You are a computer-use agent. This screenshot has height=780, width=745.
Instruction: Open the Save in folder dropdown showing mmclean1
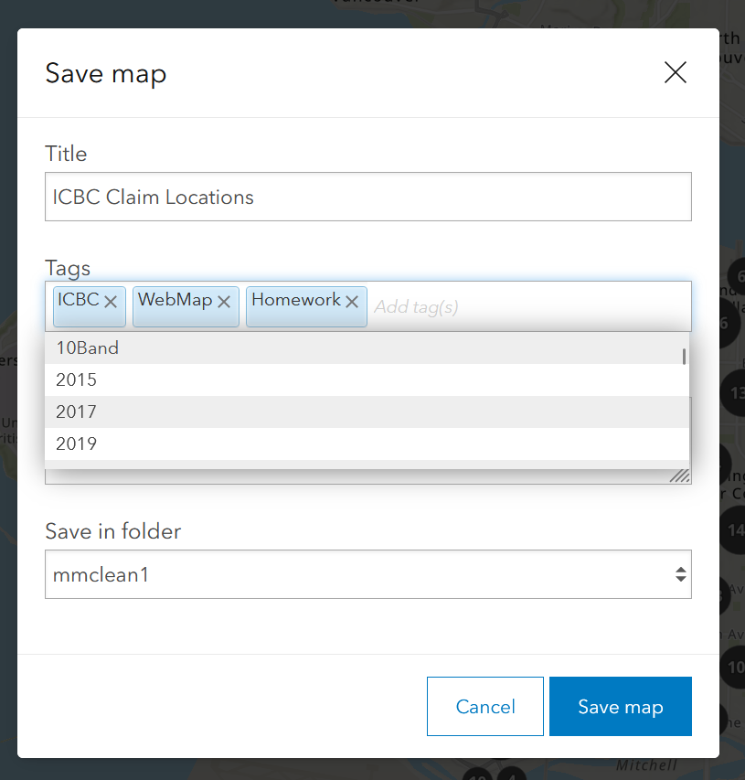[368, 574]
